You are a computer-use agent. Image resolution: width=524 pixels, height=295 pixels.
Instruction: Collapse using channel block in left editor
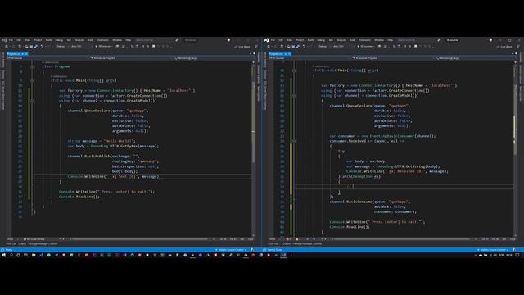click(x=32, y=101)
